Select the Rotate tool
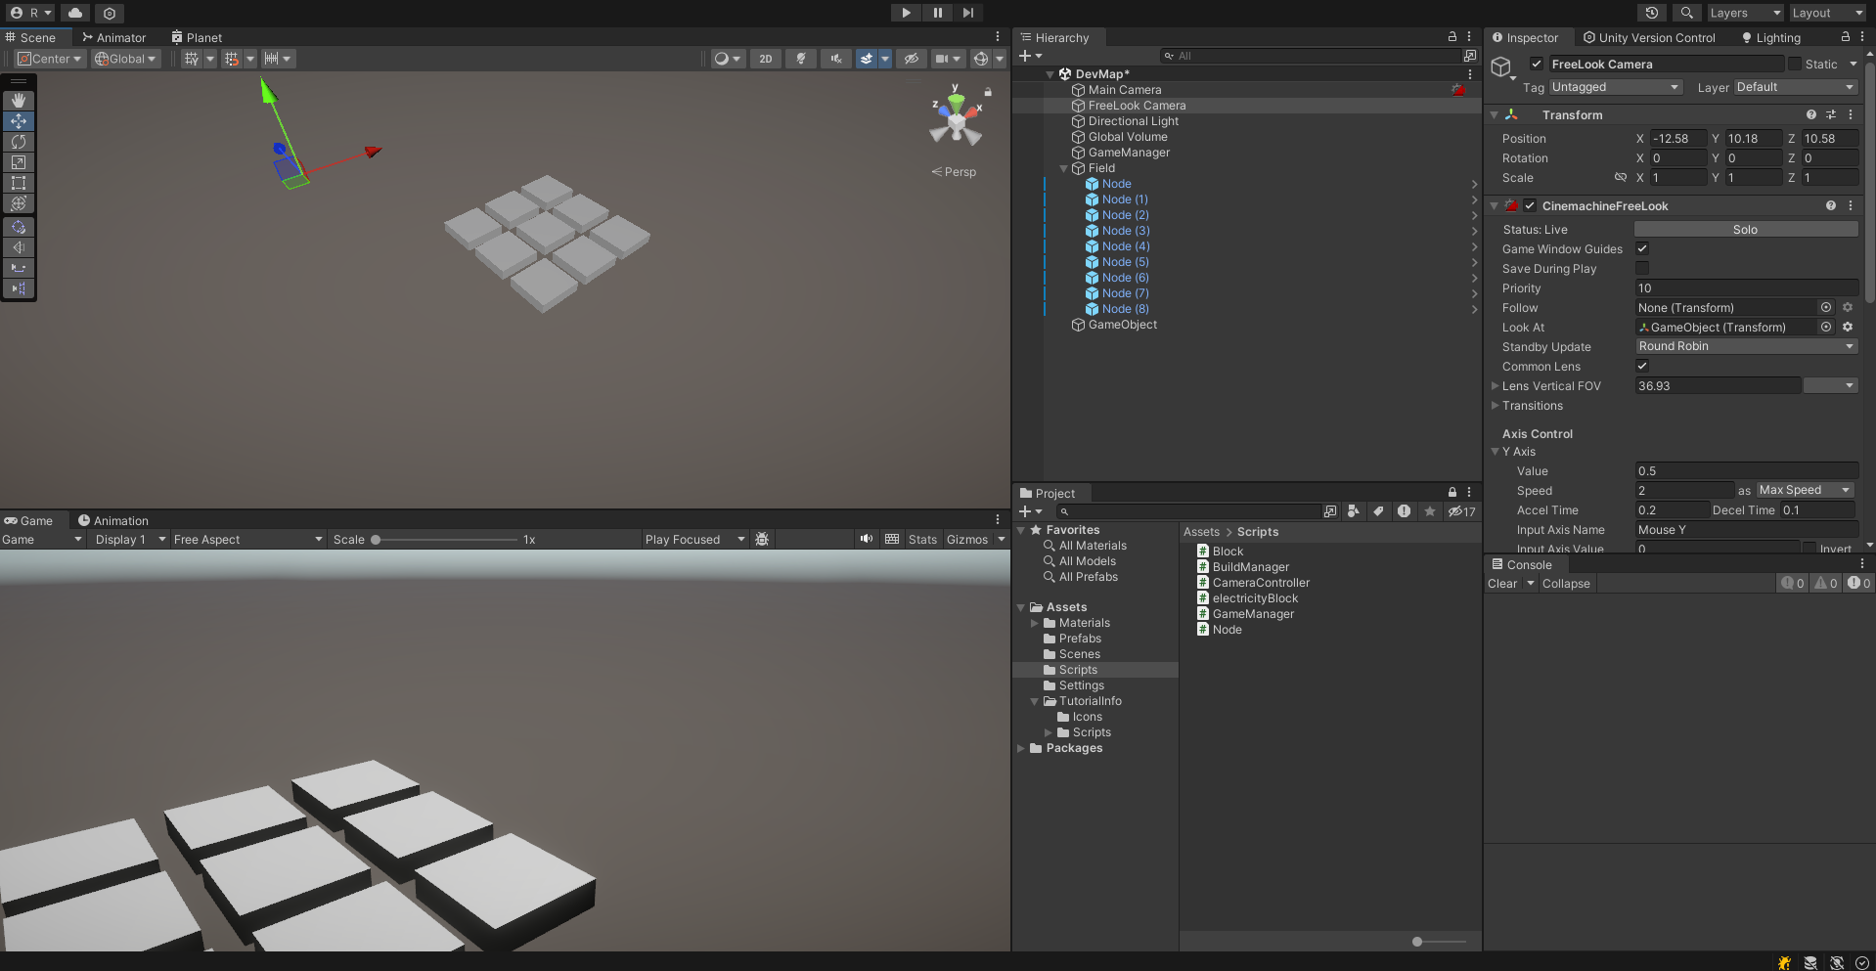The width and height of the screenshot is (1876, 971). click(x=19, y=142)
